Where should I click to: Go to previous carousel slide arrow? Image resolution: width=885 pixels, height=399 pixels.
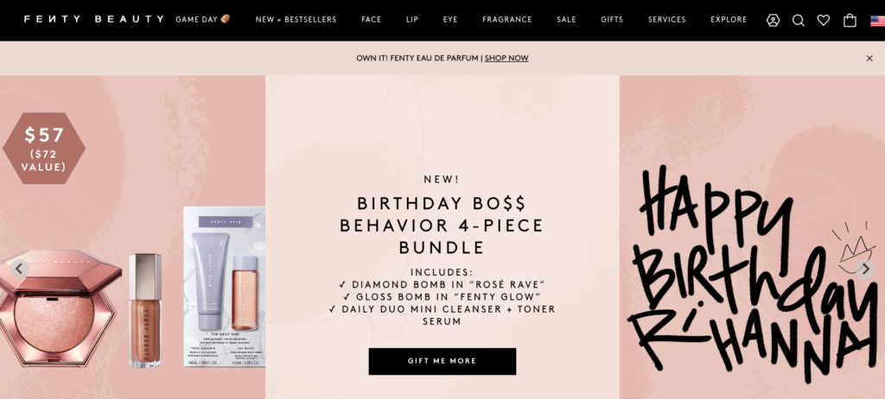(19, 269)
